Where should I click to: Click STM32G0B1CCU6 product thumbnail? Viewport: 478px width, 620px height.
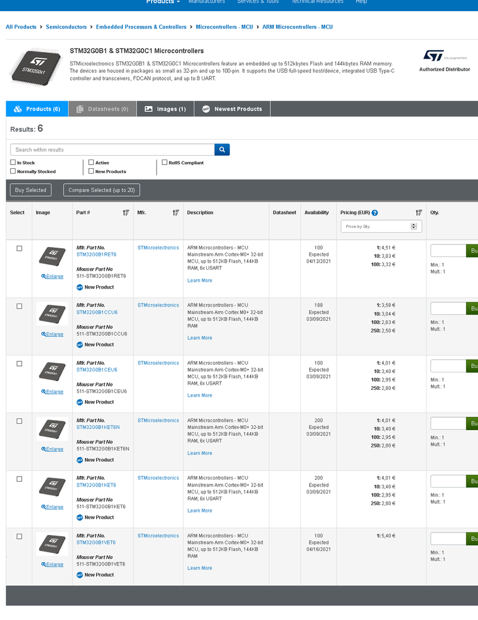point(52,314)
